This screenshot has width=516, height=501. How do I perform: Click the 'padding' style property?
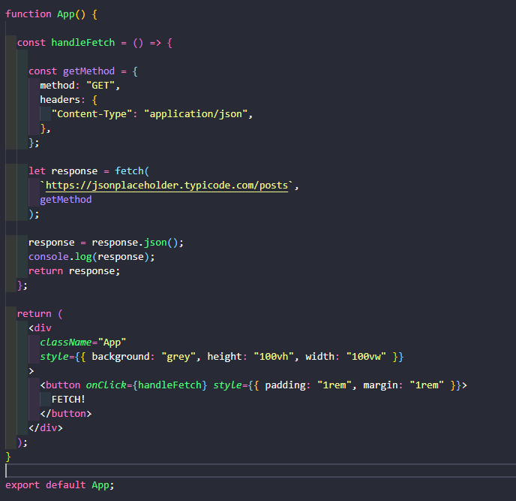[x=285, y=385]
